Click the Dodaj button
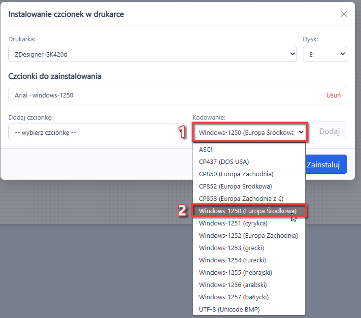The width and height of the screenshot is (361, 318). tap(329, 131)
